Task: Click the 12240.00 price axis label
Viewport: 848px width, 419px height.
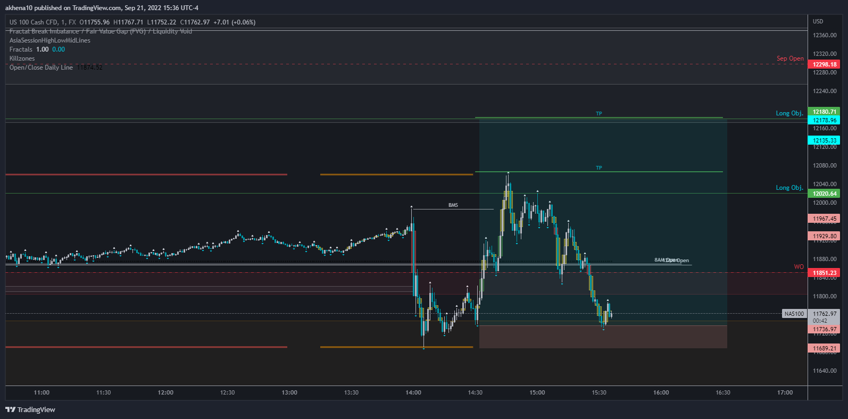Action: pyautogui.click(x=825, y=91)
